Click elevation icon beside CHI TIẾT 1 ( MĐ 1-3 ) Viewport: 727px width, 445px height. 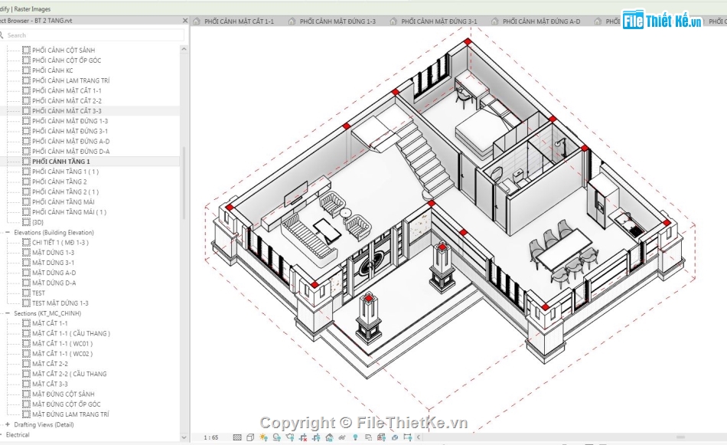[27, 242]
